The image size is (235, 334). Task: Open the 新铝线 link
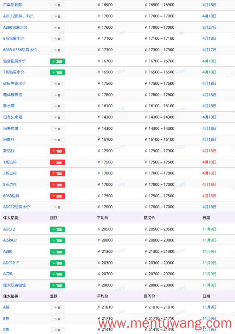pos(9,151)
